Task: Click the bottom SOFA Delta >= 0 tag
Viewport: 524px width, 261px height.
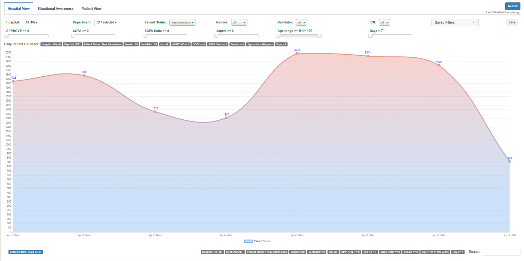Action: click(390, 252)
